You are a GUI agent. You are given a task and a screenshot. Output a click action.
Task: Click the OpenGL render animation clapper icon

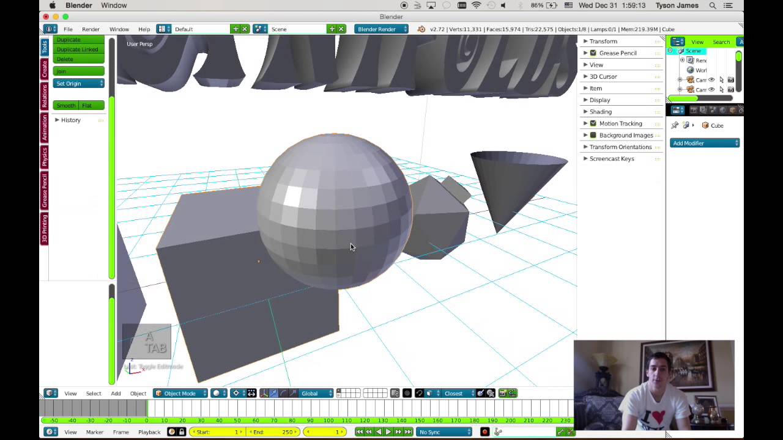(x=513, y=394)
